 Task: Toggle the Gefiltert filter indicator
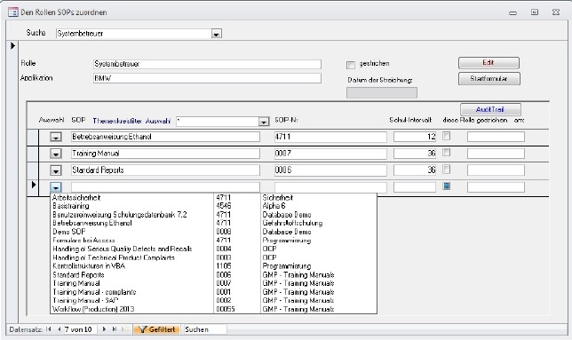(157, 329)
